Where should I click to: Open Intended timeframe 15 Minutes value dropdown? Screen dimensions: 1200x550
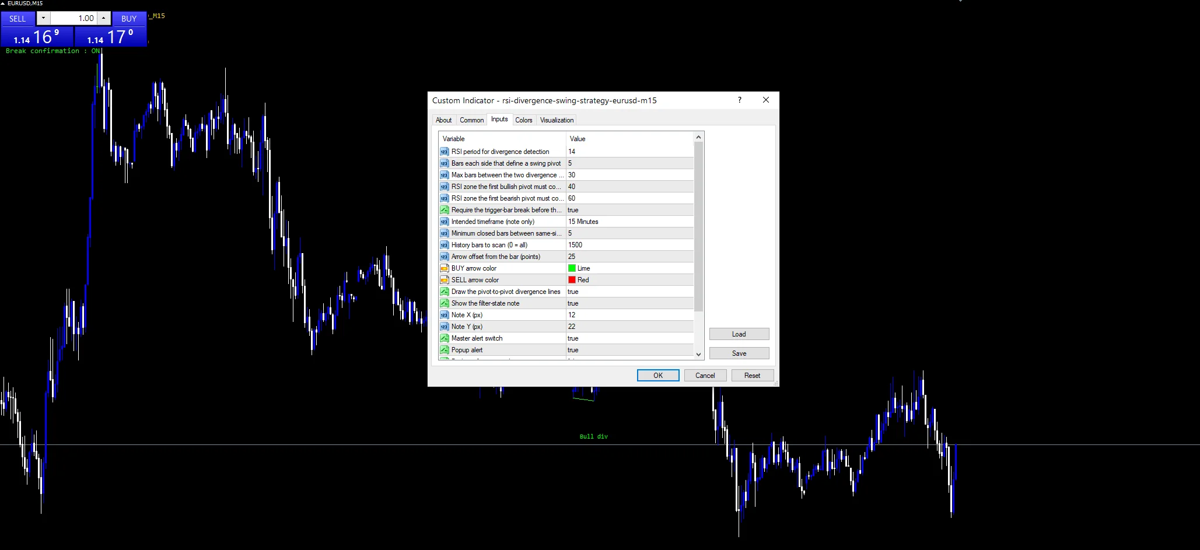click(x=630, y=222)
